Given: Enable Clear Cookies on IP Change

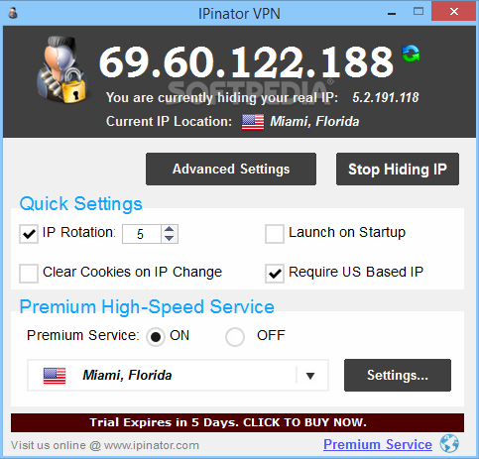Looking at the screenshot, I should click(x=29, y=274).
